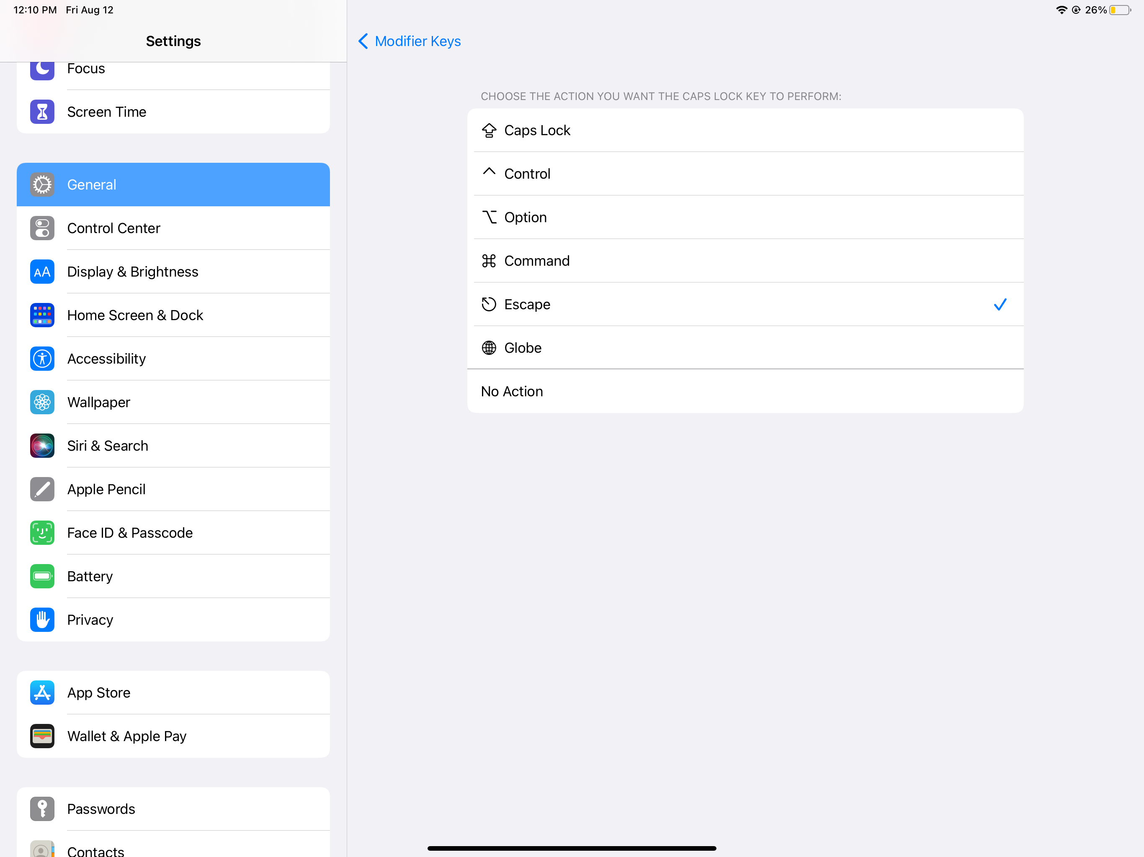The height and width of the screenshot is (857, 1144).
Task: Tap the Face ID & Passcode icon
Action: pyautogui.click(x=42, y=532)
